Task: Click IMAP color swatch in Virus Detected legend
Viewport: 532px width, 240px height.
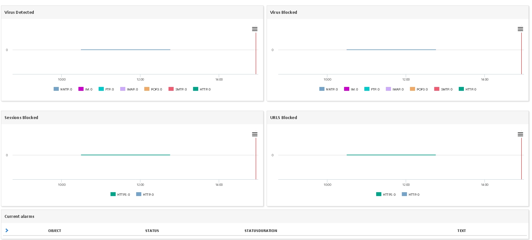Action: pos(123,89)
